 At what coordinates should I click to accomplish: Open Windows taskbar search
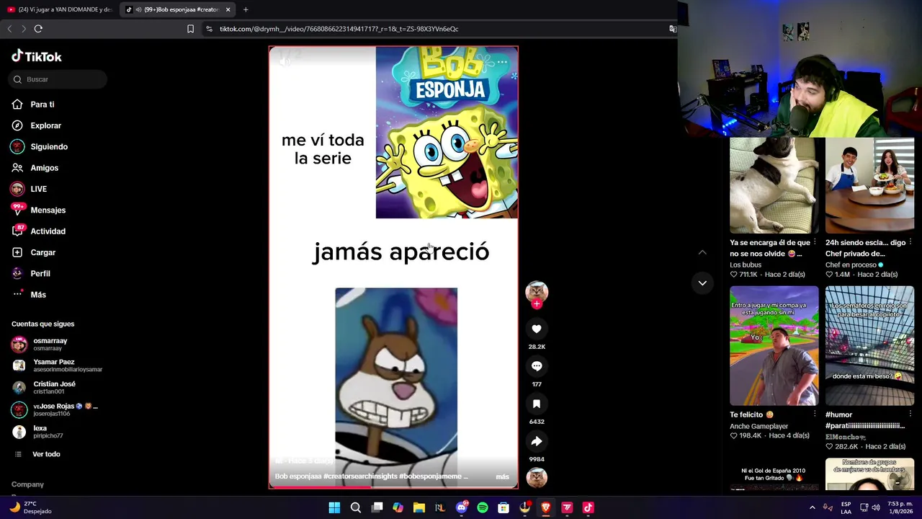[x=356, y=507]
